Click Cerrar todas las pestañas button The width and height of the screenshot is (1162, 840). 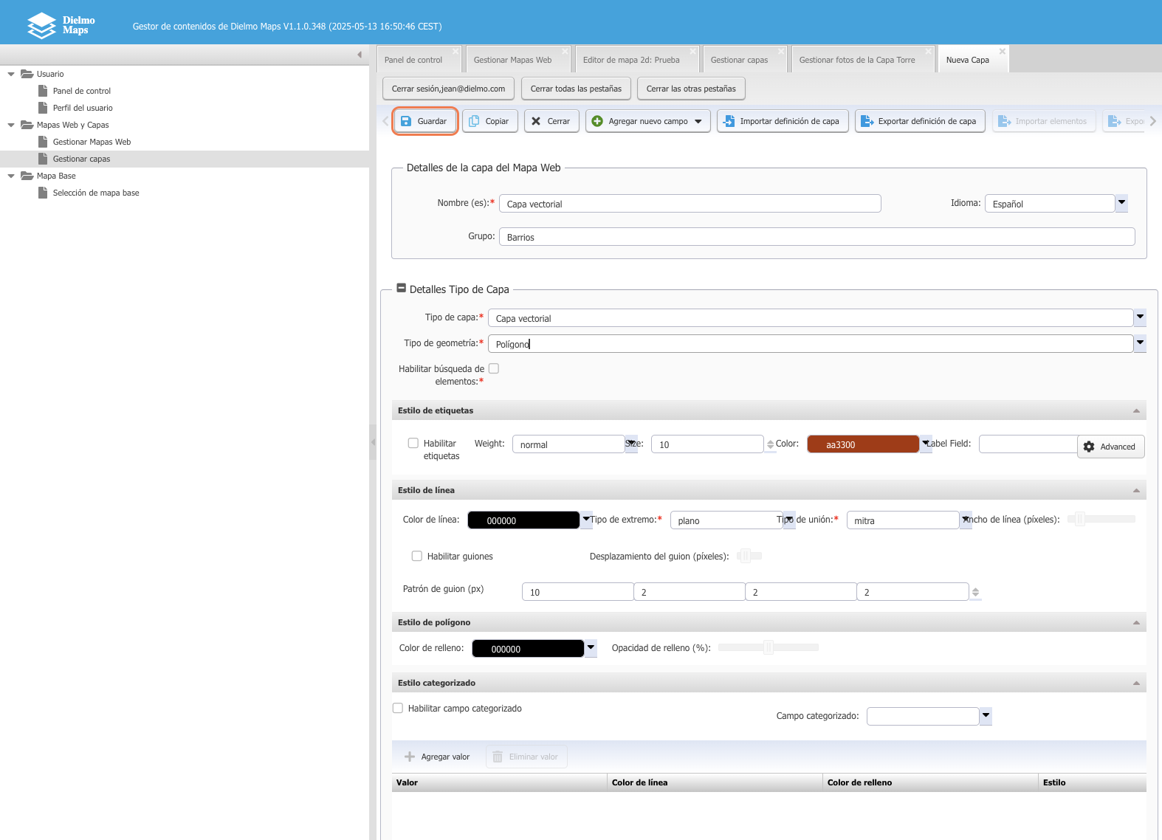[576, 89]
